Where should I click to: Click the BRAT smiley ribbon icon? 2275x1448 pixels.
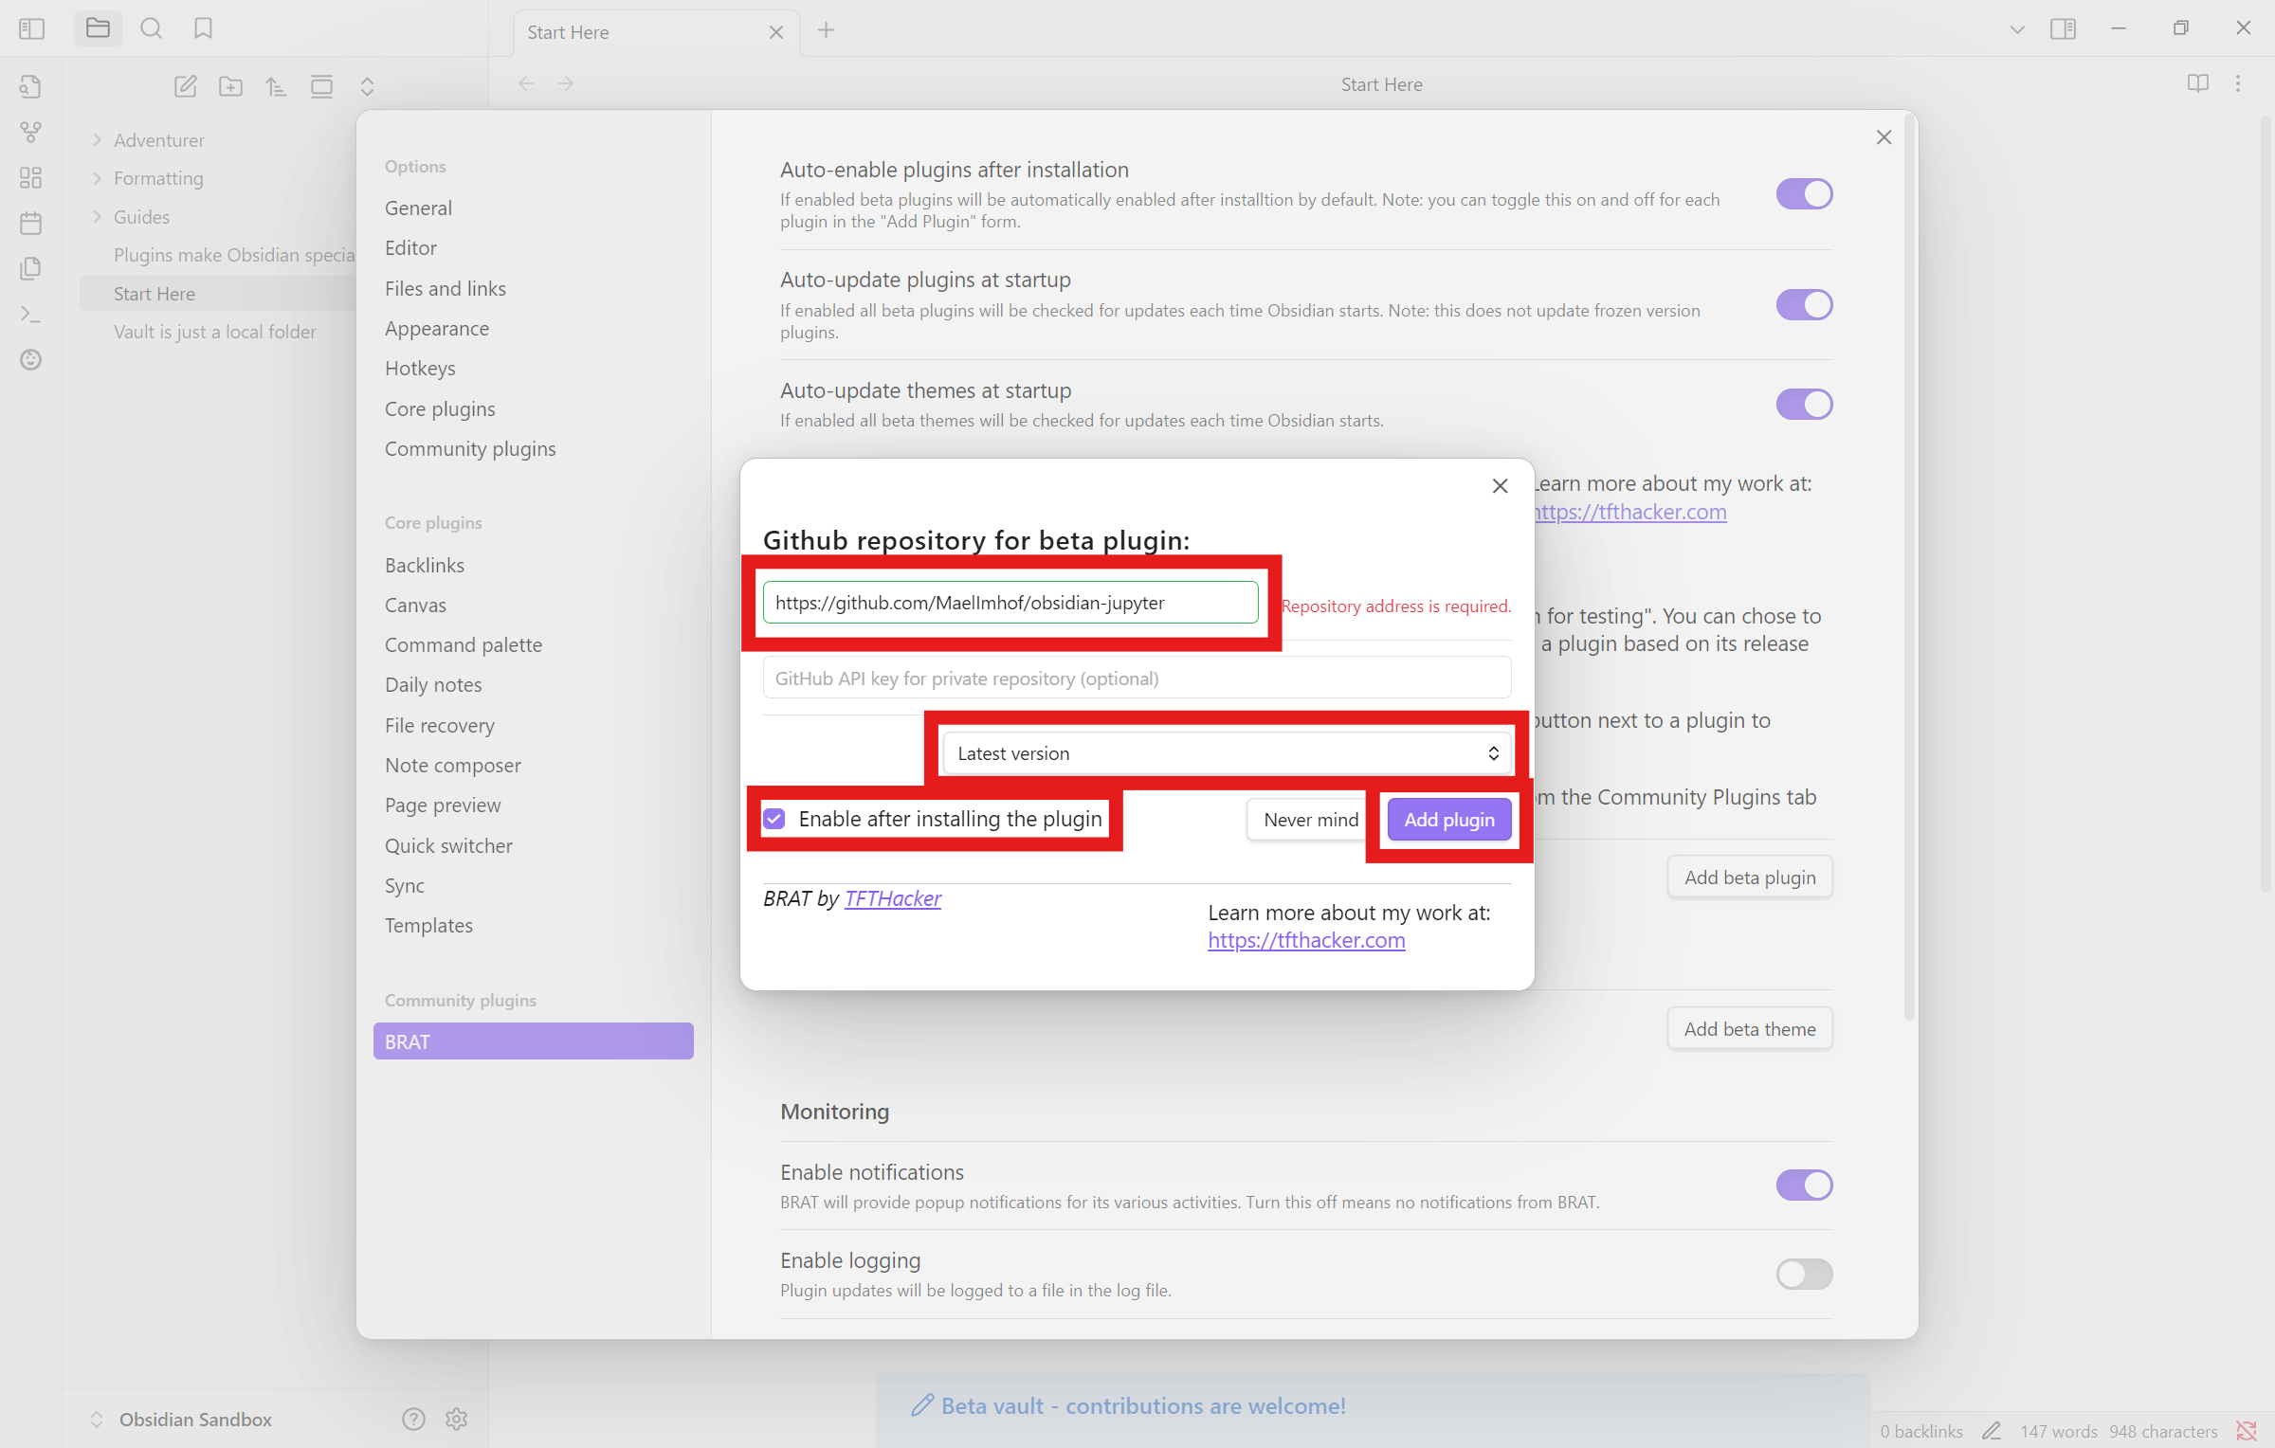30,359
